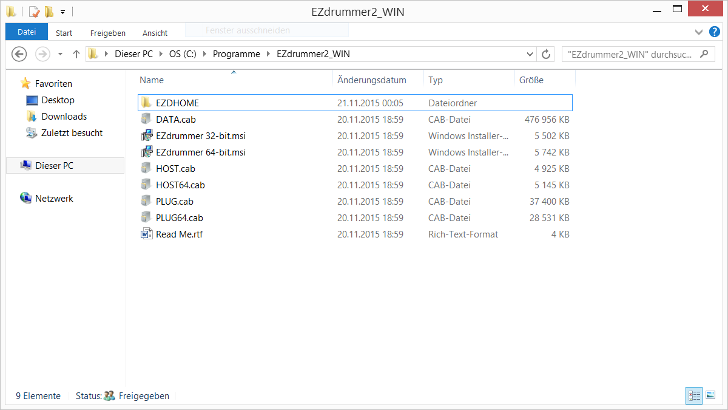
Task: Open the Freigeben ribbon tab
Action: tap(108, 33)
